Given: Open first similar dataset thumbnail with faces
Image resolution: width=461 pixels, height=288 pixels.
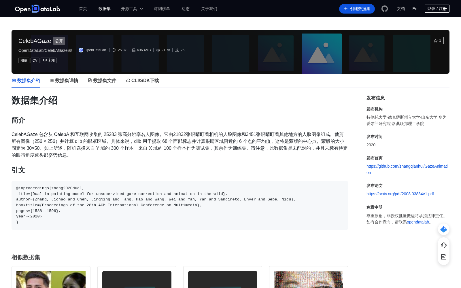Looking at the screenshot, I should [x=51, y=279].
